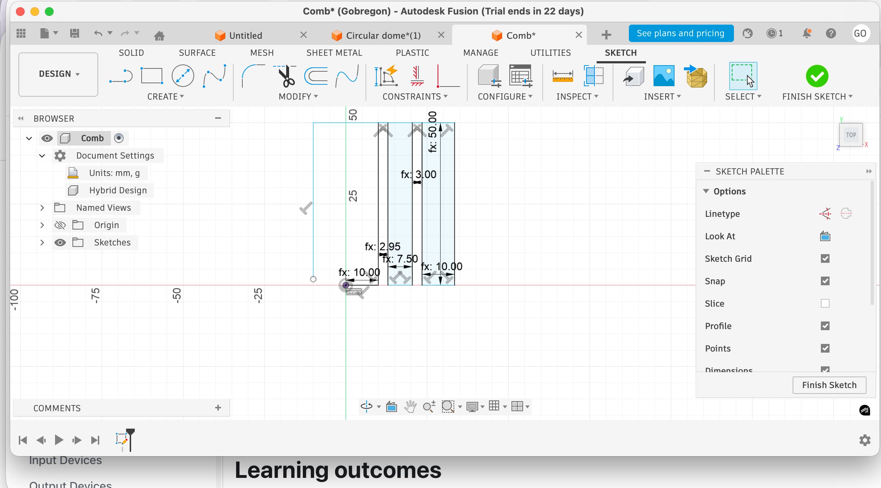Switch to the SOLID ribbon tab
Viewport: 881px width, 488px height.
pyautogui.click(x=131, y=53)
